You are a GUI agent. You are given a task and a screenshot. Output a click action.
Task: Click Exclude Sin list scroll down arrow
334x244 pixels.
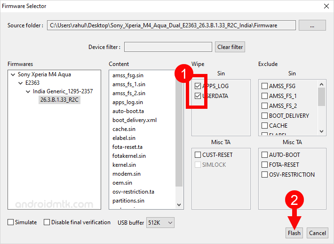[x=322, y=131]
